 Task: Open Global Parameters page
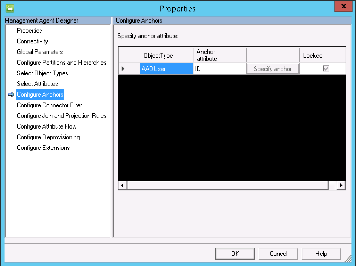click(x=40, y=52)
